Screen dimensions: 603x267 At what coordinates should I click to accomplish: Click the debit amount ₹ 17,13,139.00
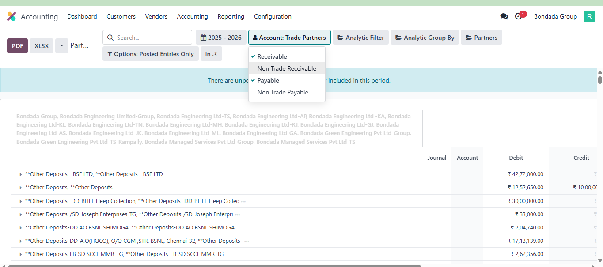pos(526,241)
